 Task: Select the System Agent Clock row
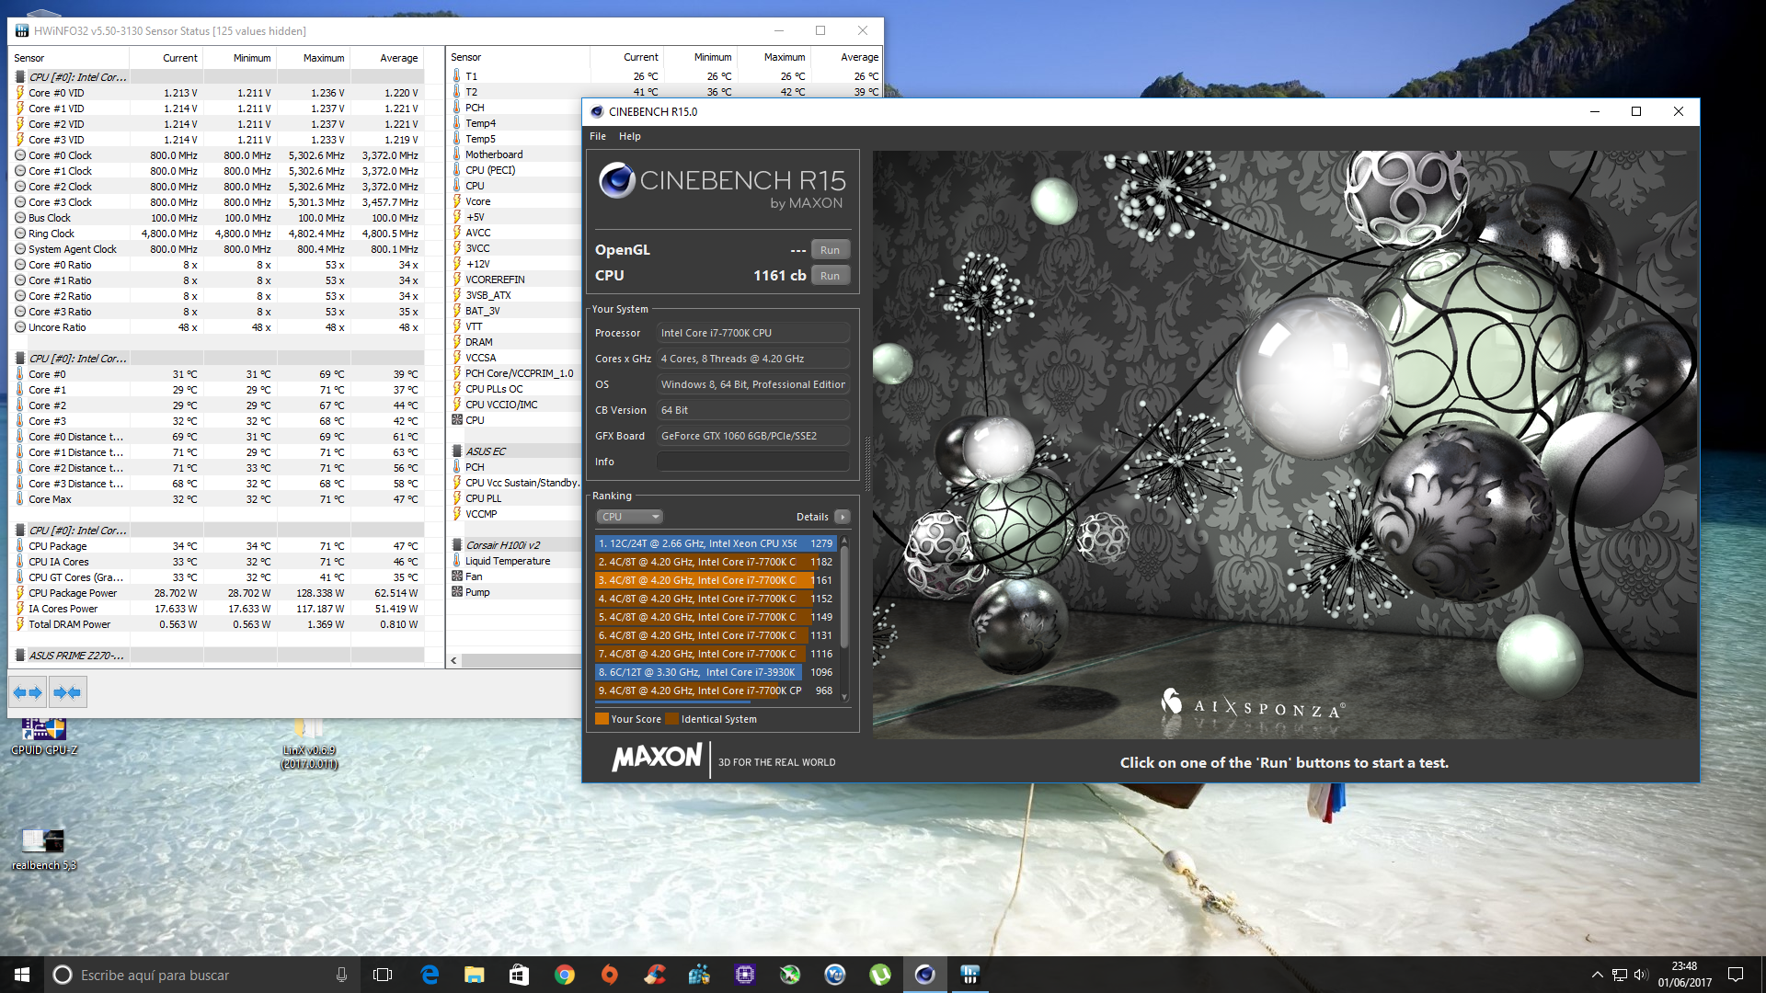pos(218,249)
